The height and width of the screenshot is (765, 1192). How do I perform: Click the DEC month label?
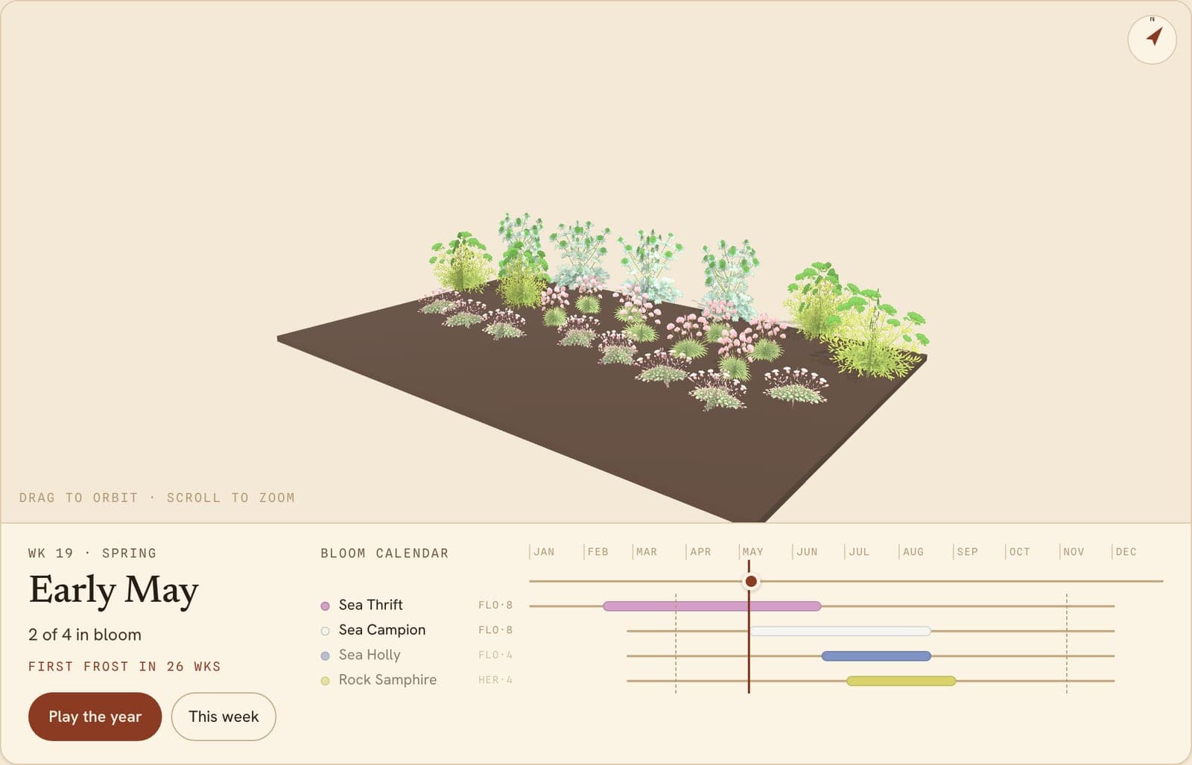[1126, 552]
